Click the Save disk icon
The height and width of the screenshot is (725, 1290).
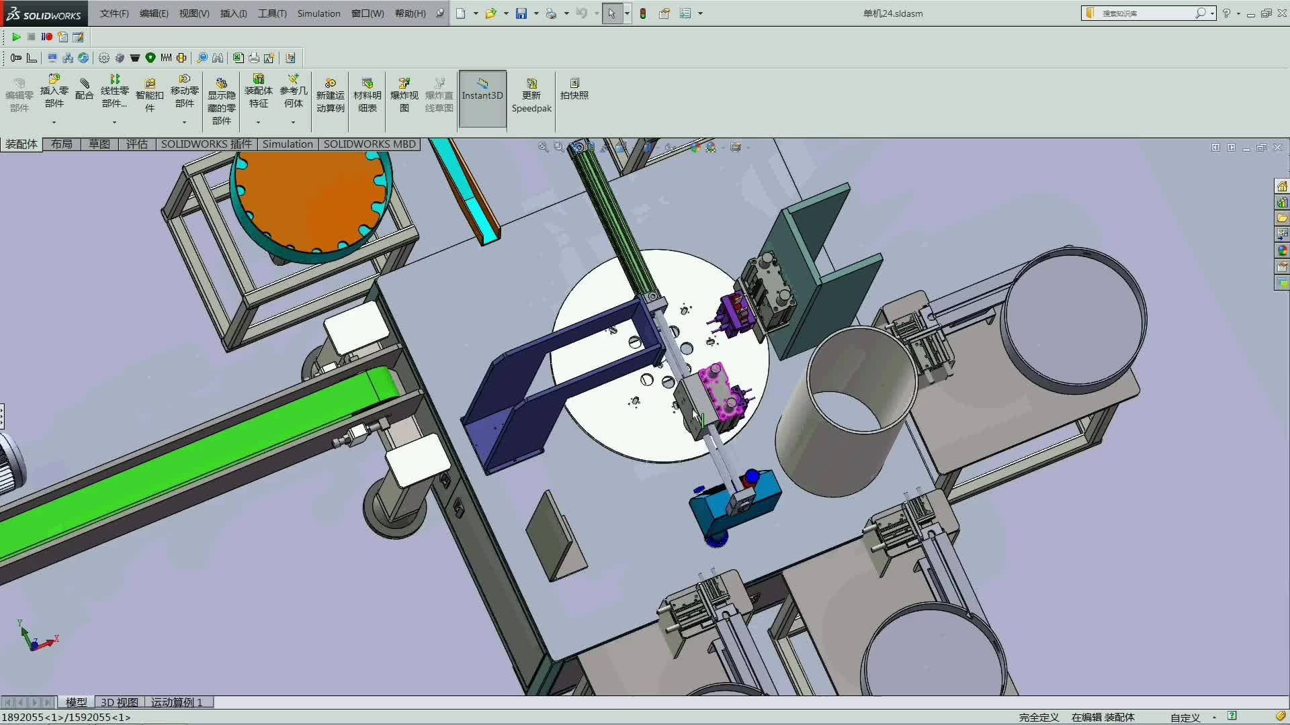tap(521, 13)
